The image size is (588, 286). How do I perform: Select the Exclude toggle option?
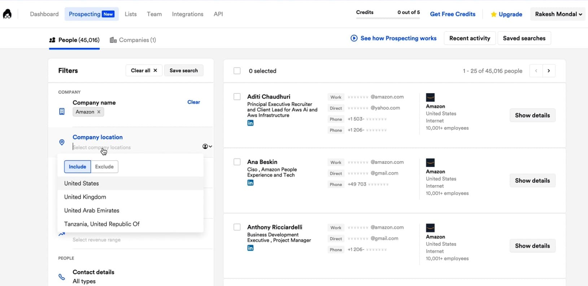(104, 167)
